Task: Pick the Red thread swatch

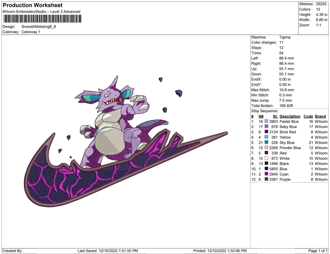Action: [x=266, y=153]
